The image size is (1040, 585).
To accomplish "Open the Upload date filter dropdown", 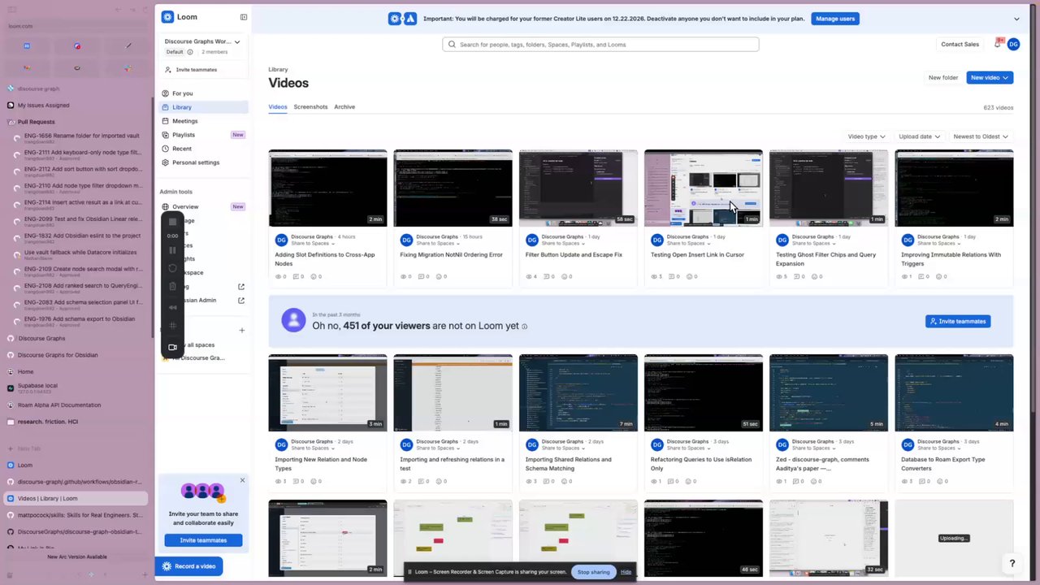I will 919,136.
